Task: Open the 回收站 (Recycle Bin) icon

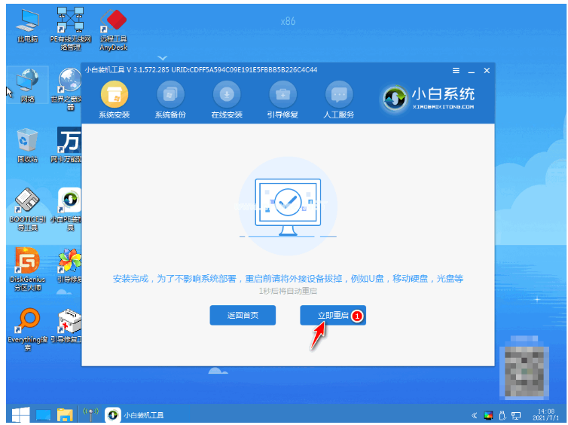Action: tap(27, 143)
